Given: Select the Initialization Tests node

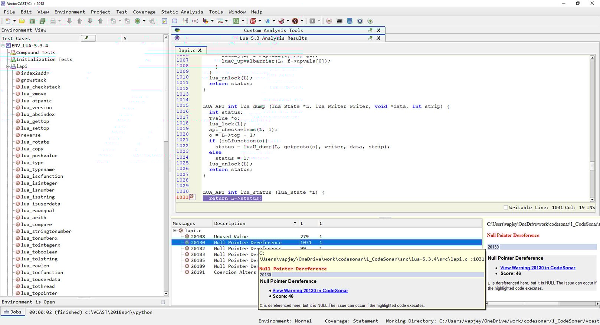Looking at the screenshot, I should pos(44,59).
